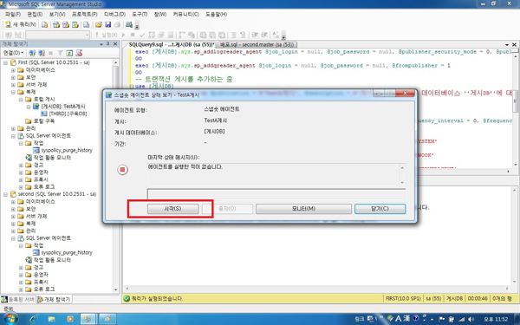Open the 파일(F) menu
Viewport: 520px width, 325px height.
[x=13, y=14]
